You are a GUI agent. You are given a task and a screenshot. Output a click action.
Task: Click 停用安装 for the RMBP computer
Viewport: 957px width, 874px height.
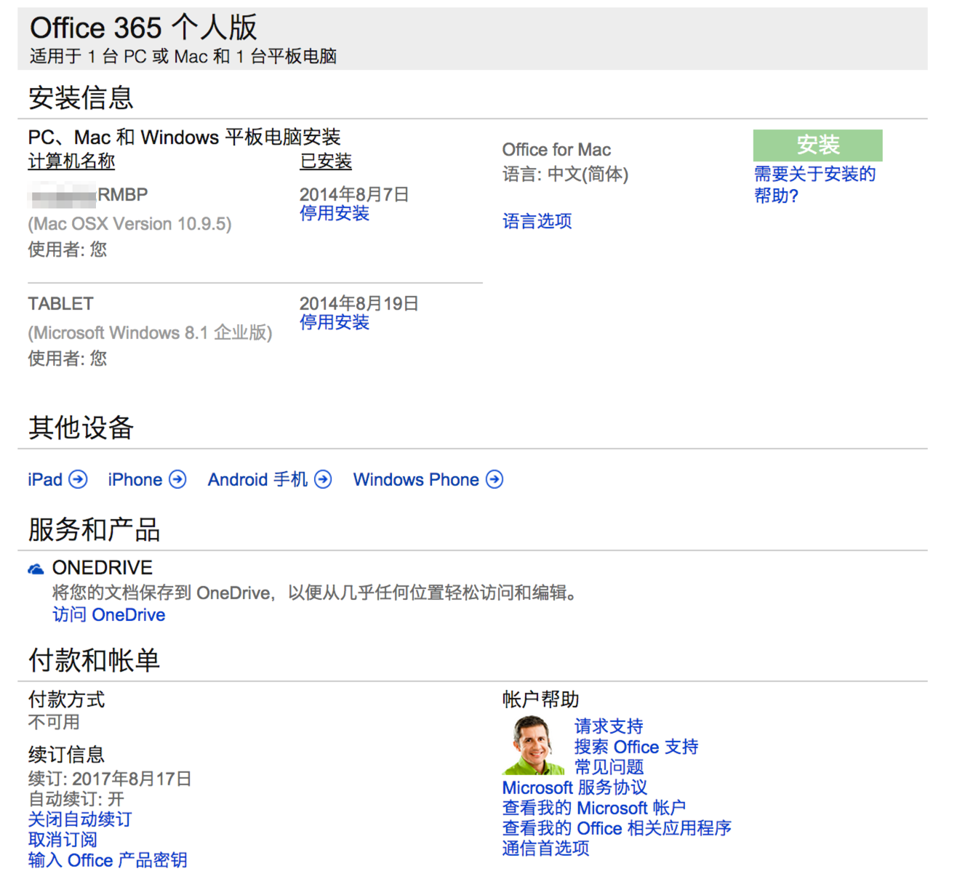pyautogui.click(x=335, y=213)
